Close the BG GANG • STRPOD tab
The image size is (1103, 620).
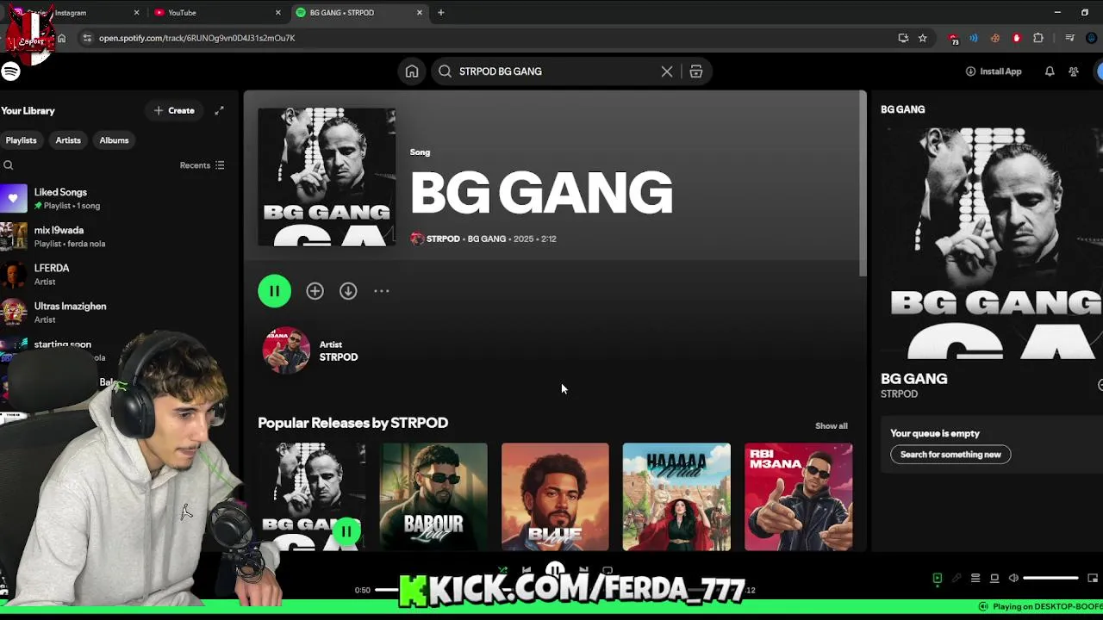420,13
